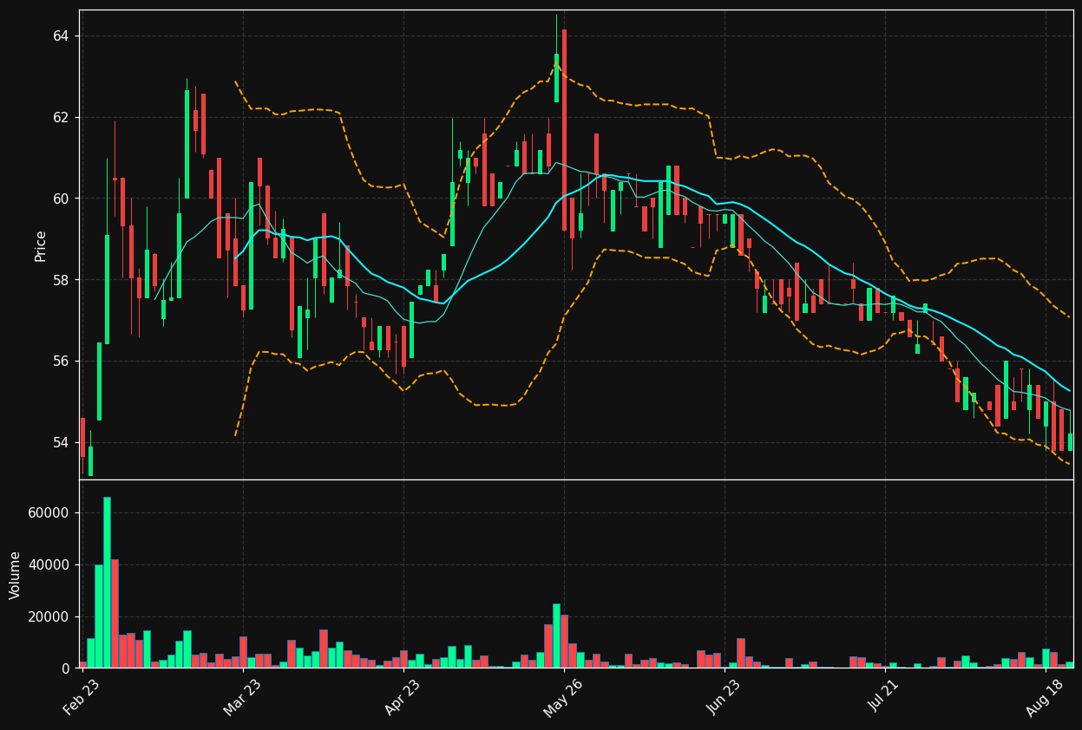Image resolution: width=1082 pixels, height=730 pixels.
Task: Click the "Price" y-axis title
Action: 41,245
